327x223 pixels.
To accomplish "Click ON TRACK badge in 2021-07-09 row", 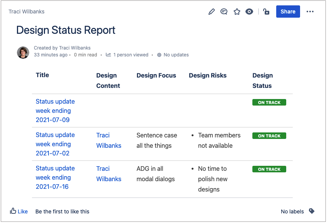I will pyautogui.click(x=269, y=102).
